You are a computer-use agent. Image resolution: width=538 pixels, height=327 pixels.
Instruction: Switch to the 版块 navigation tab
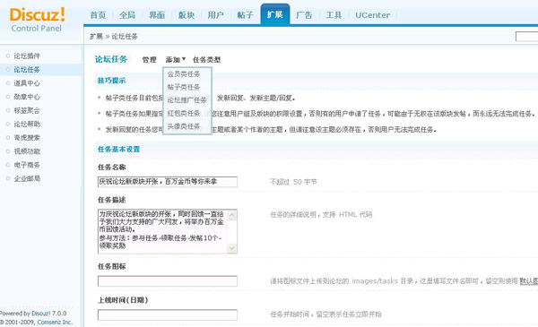187,15
